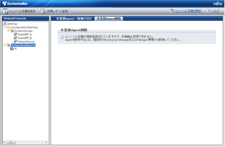The image size is (225, 147).
Task: Click the ConfigurationSettings folder icon
Action: point(8,27)
